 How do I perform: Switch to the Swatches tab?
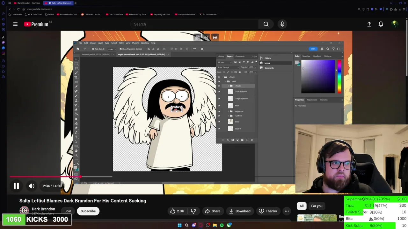[x=307, y=56]
